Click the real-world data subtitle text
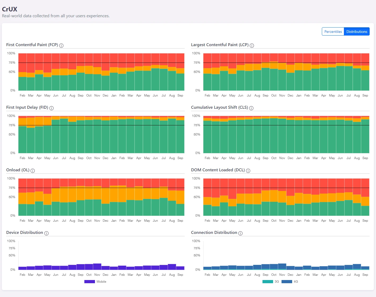Image resolution: width=376 pixels, height=297 pixels. pyautogui.click(x=56, y=16)
